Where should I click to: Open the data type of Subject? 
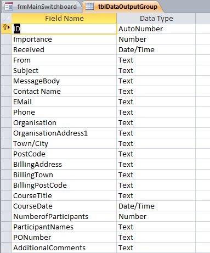click(x=156, y=70)
